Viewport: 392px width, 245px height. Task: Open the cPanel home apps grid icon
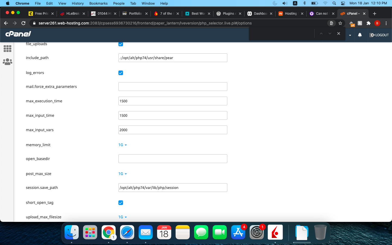point(7,48)
